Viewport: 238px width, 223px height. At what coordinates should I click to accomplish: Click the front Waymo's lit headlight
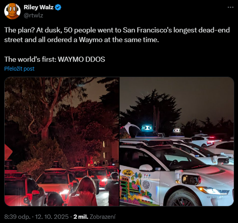(x=212, y=190)
